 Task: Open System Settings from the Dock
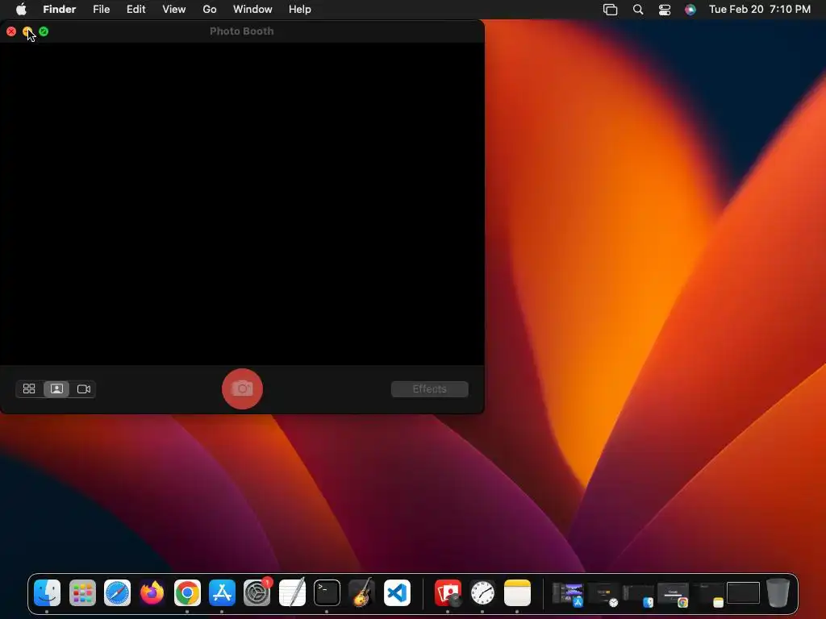257,593
